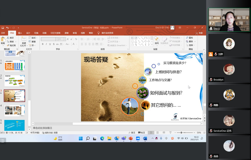Click the Undo arrow in title bar

8,28
